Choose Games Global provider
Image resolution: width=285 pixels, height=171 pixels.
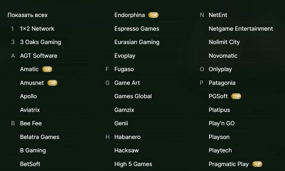tap(133, 96)
